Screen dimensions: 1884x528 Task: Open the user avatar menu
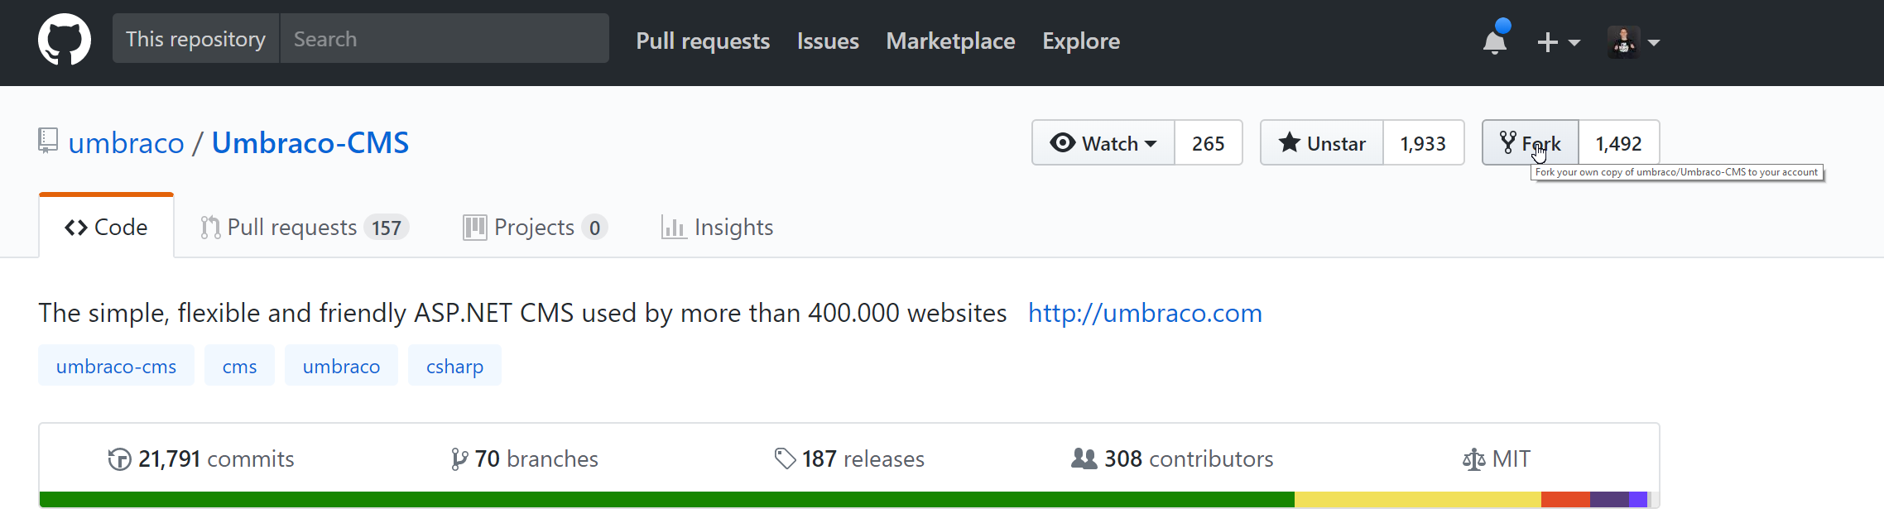pos(1623,41)
